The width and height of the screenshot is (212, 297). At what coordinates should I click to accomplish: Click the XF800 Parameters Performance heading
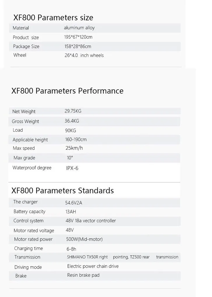[x=67, y=91]
